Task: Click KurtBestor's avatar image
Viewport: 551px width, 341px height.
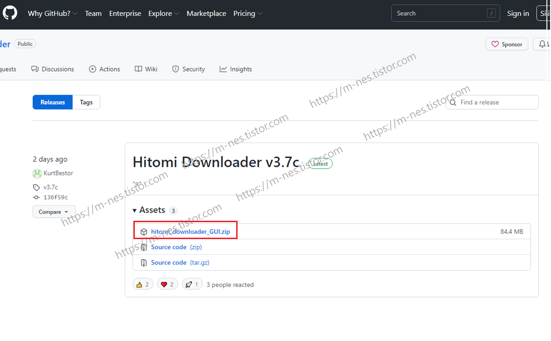Action: pyautogui.click(x=37, y=174)
